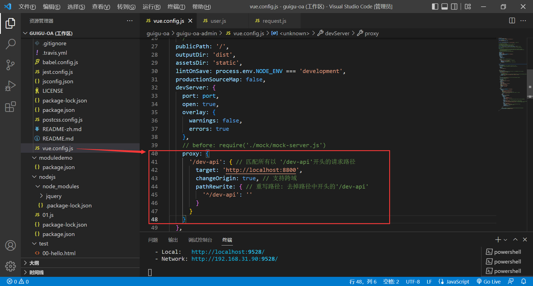Split the editor to the right
Screen dimensions: 533x286
[x=512, y=21]
